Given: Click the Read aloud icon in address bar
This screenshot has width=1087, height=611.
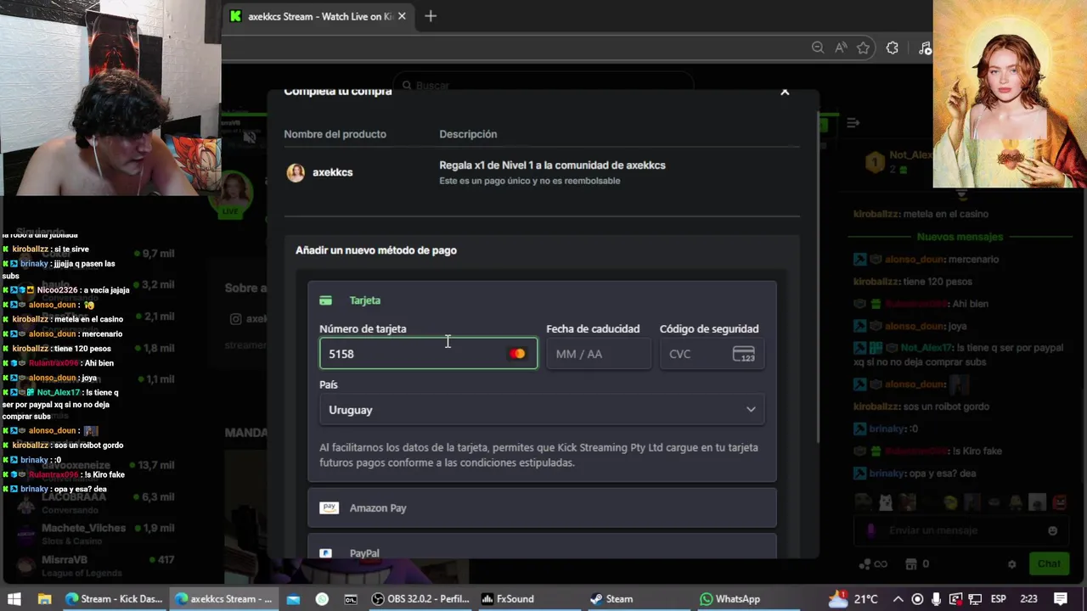Looking at the screenshot, I should point(841,48).
